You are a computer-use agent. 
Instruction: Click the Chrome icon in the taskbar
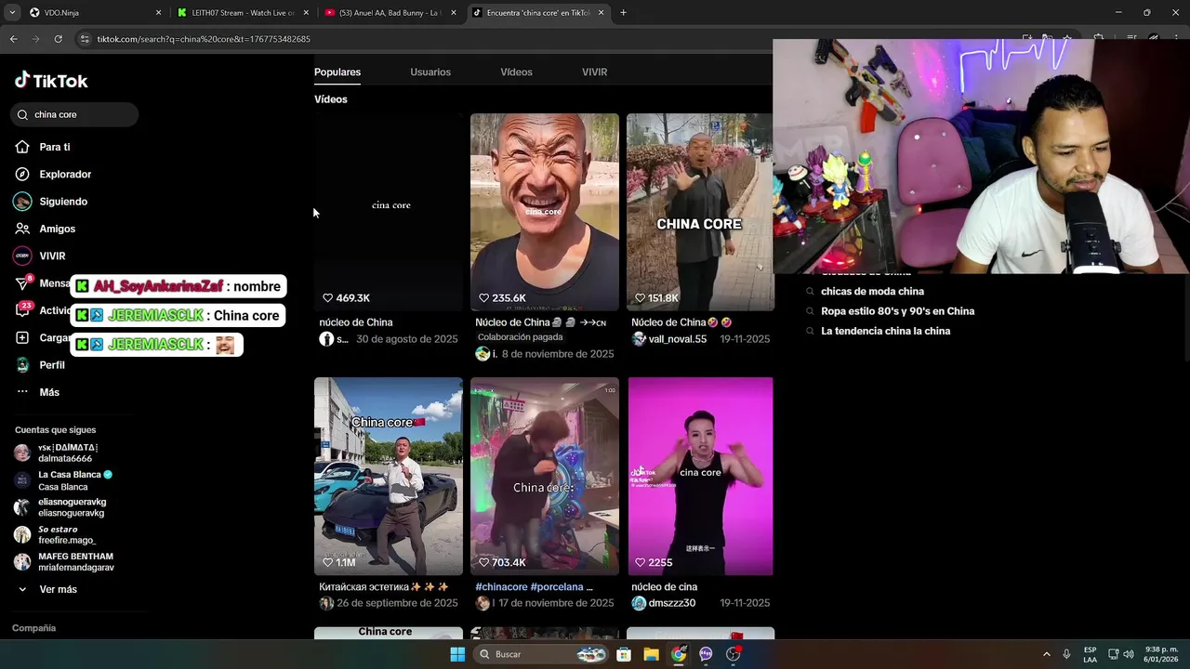679,654
